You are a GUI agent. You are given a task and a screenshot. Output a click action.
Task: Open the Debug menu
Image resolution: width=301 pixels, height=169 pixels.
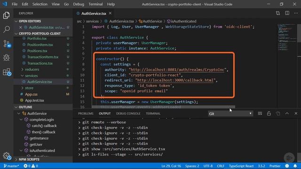79,4
